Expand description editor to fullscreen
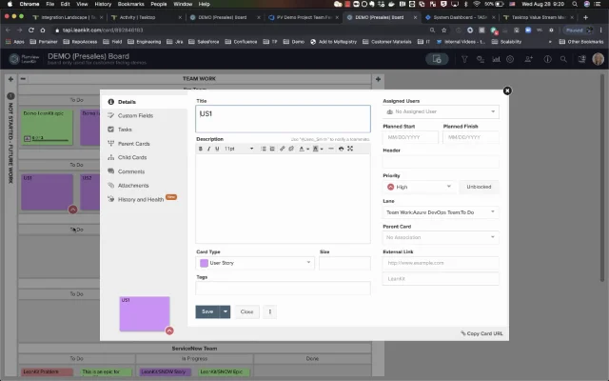This screenshot has height=381, width=609. click(350, 149)
